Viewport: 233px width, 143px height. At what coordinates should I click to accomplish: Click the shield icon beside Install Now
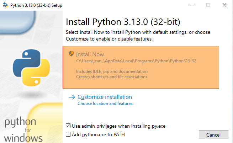point(71,54)
